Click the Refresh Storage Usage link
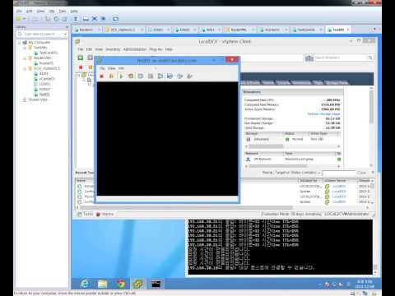This screenshot has width=395, height=296. 323,113
